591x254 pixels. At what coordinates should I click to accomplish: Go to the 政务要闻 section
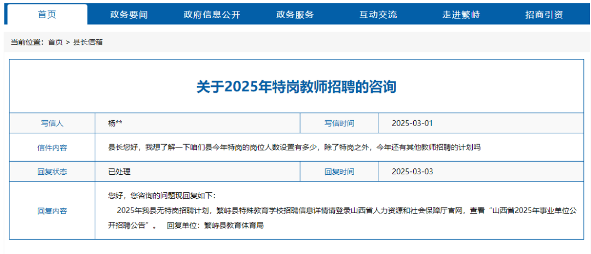(x=129, y=15)
